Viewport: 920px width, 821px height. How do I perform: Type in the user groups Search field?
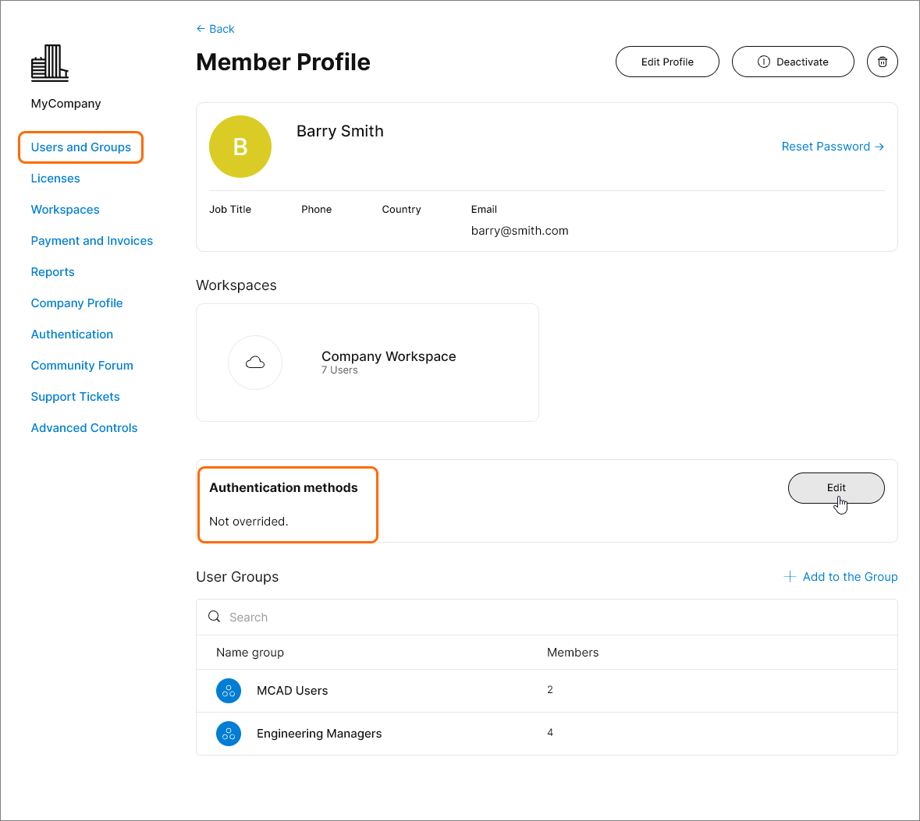click(x=546, y=618)
